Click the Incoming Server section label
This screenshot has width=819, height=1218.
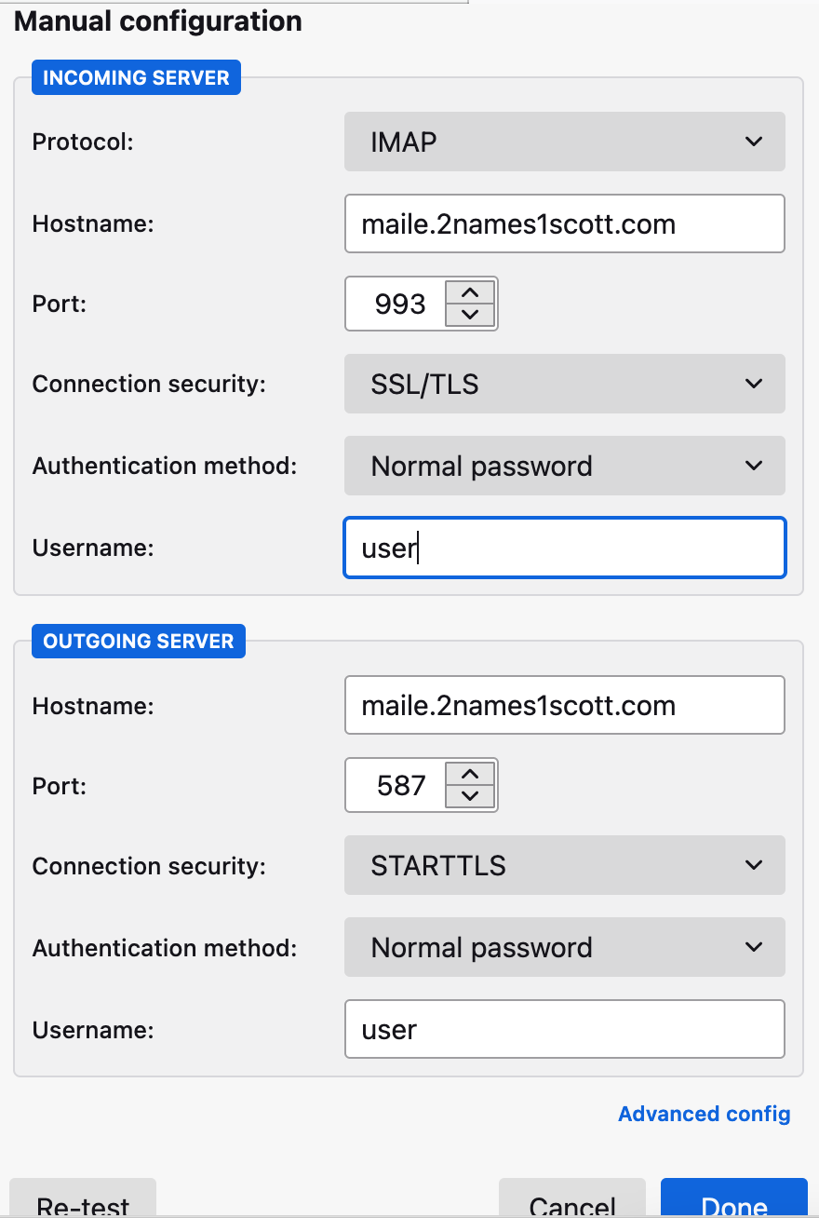[136, 77]
